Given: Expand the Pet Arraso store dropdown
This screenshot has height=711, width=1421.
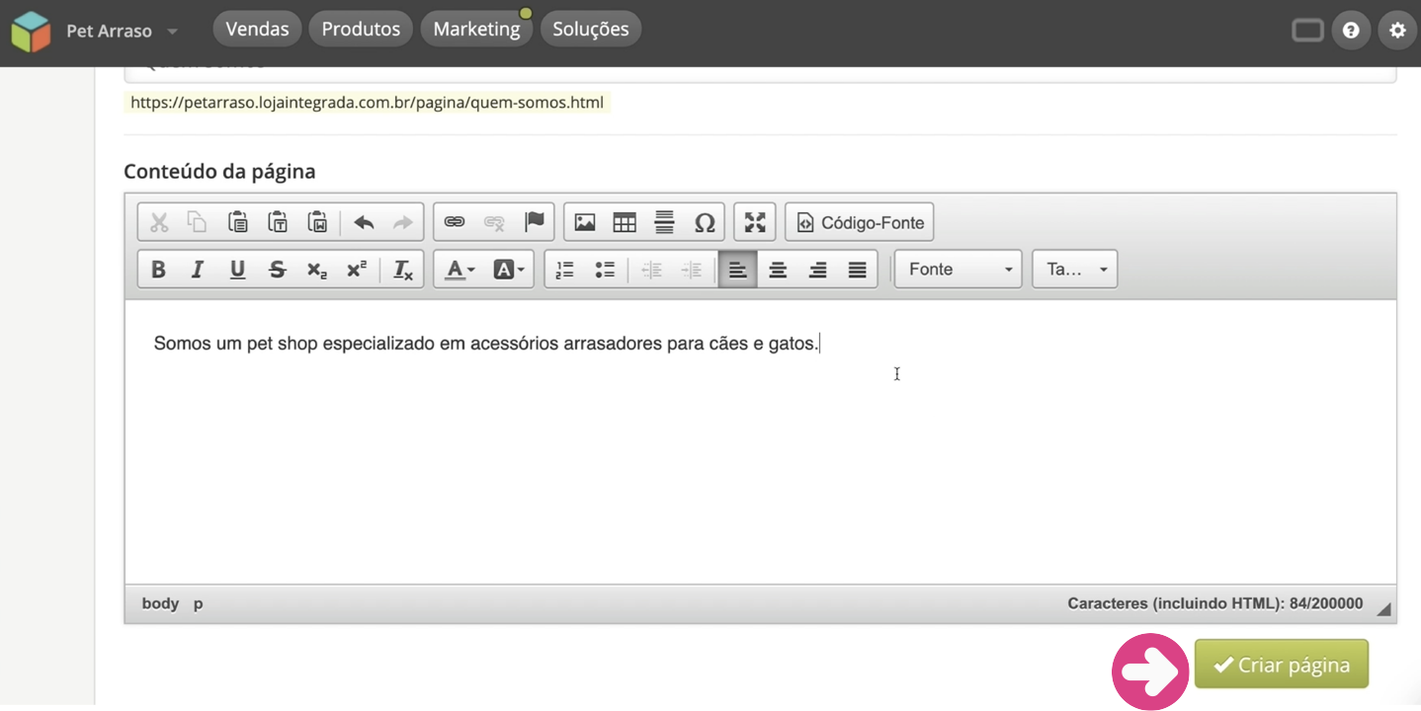Looking at the screenshot, I should (173, 32).
